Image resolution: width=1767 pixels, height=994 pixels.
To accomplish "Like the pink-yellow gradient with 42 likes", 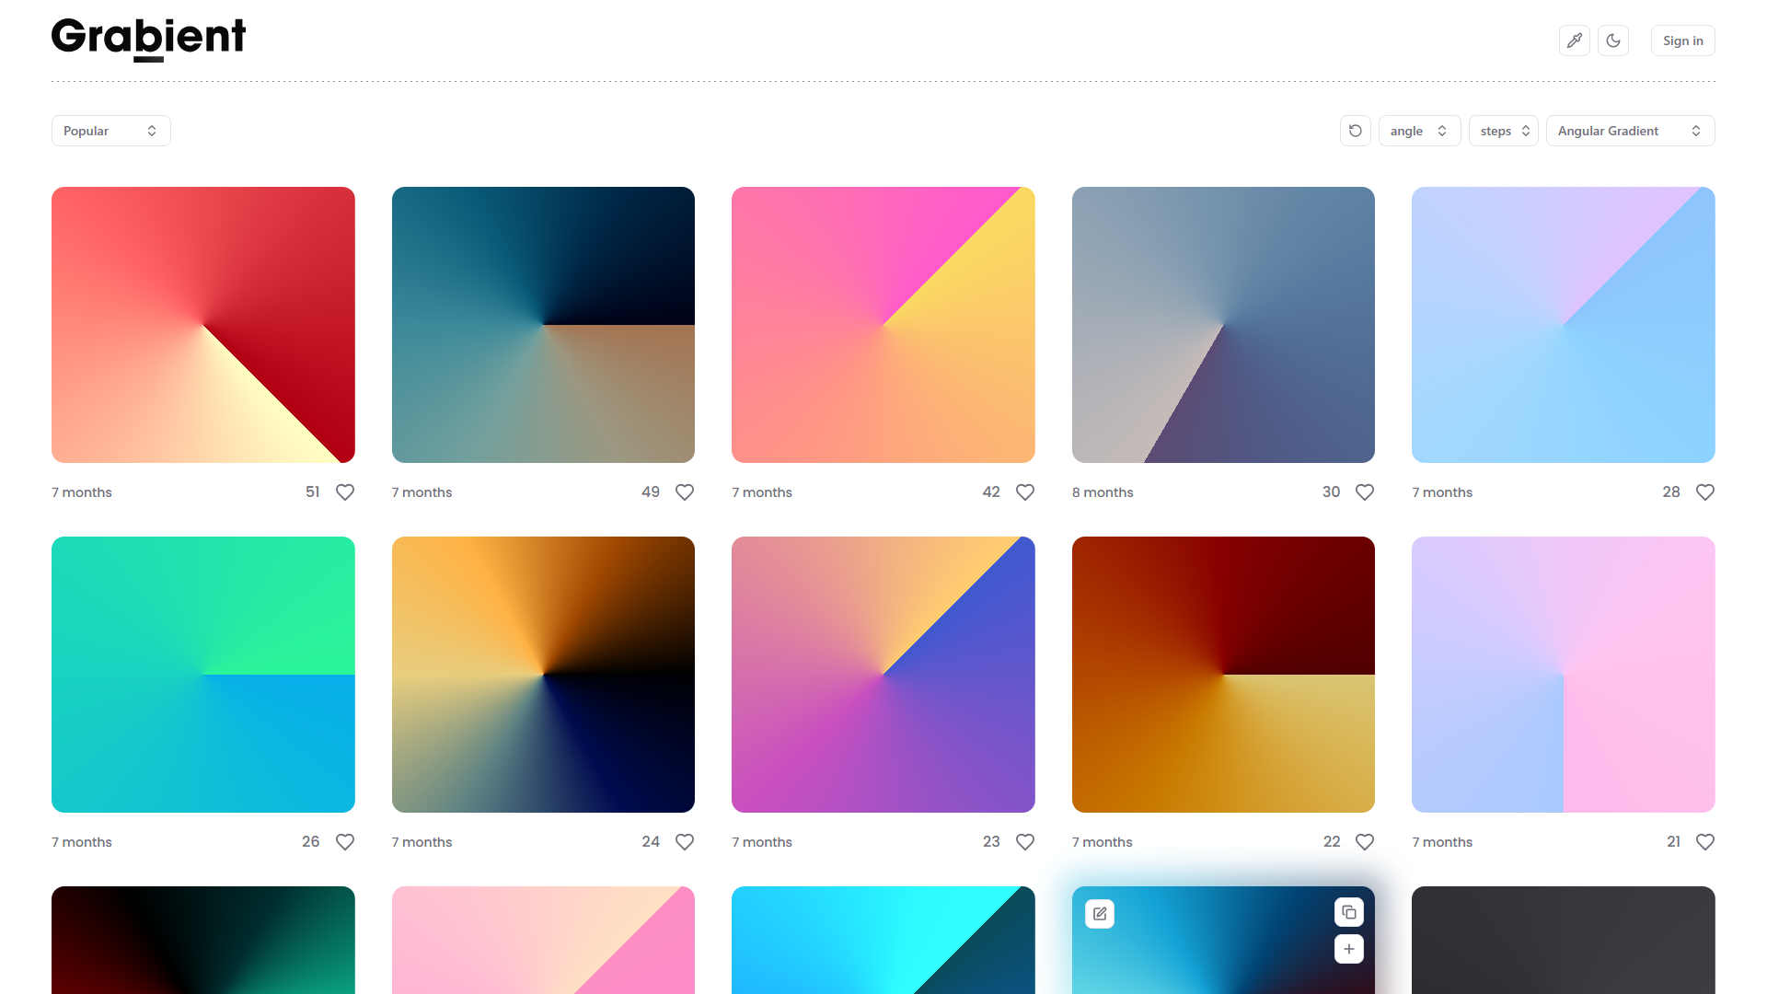I will pyautogui.click(x=1024, y=491).
